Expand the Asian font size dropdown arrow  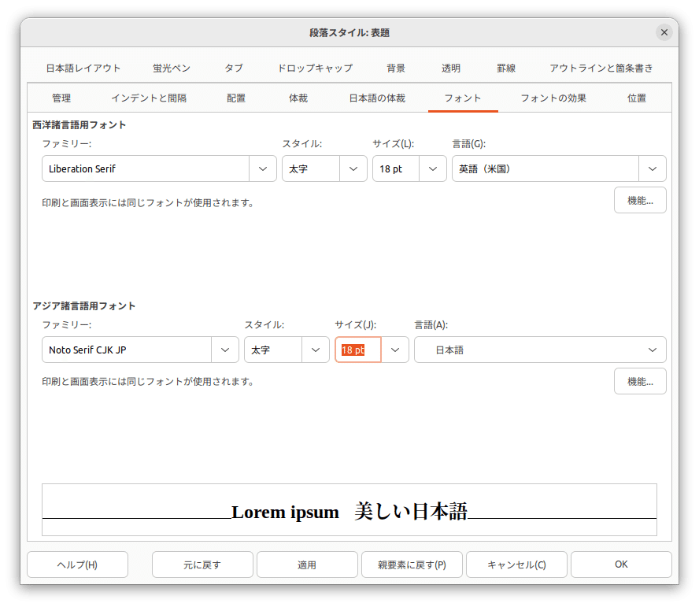point(395,350)
